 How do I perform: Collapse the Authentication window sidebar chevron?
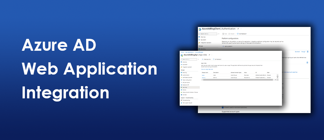pos(219,34)
